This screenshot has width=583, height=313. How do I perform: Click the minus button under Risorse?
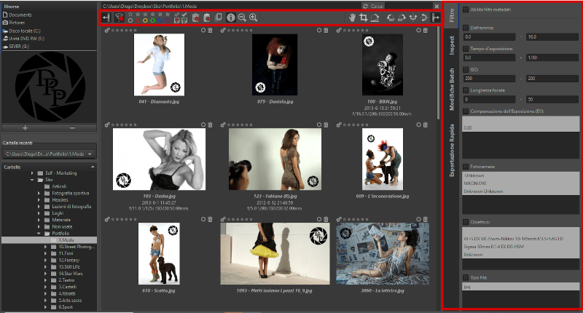(x=73, y=127)
